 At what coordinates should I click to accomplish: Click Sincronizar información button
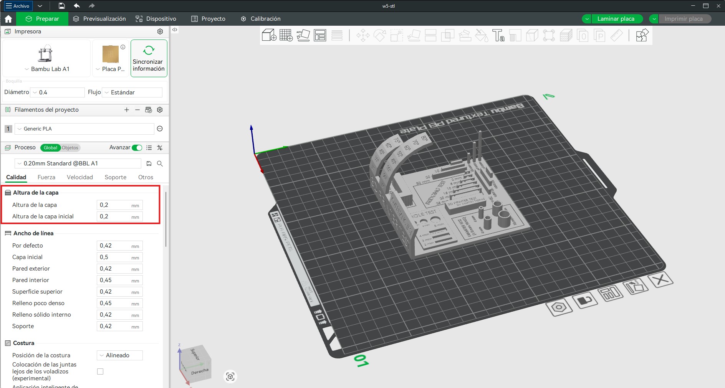tap(149, 58)
